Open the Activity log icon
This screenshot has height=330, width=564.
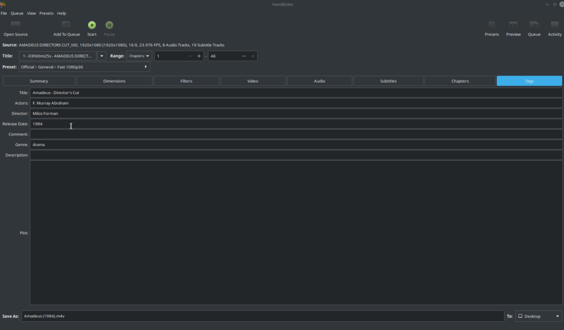tap(555, 25)
